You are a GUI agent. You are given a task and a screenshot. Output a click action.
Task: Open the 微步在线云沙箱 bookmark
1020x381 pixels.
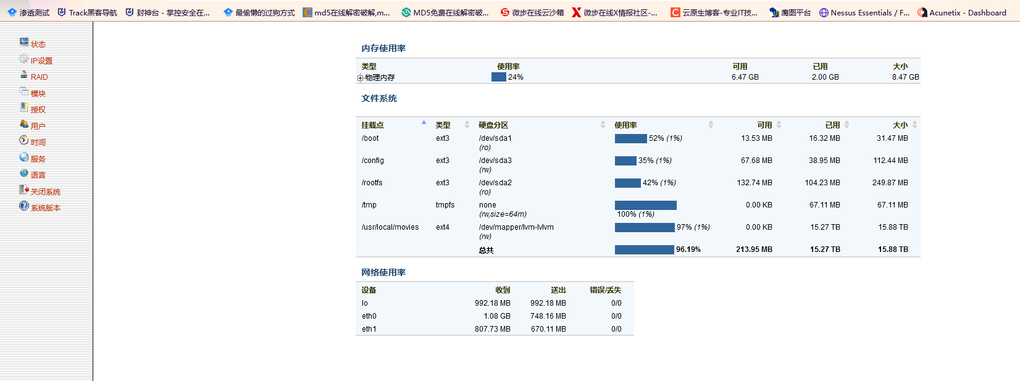(532, 12)
